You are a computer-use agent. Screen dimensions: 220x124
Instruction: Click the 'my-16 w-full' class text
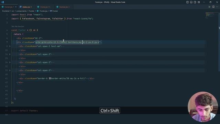point(78,79)
